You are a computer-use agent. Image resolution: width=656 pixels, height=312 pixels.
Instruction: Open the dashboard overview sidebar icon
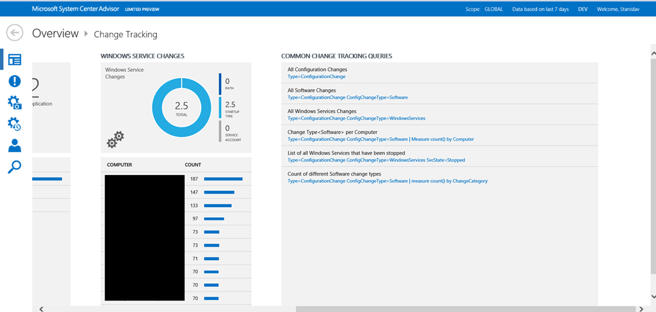click(14, 60)
